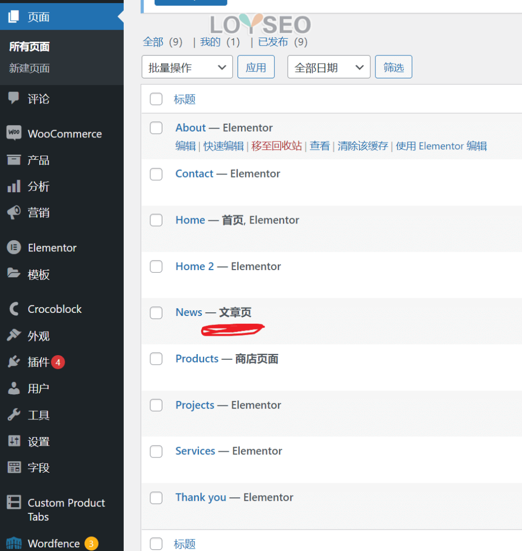Image resolution: width=522 pixels, height=551 pixels.
Task: Click the Comments speech bubble icon
Action: tap(14, 98)
